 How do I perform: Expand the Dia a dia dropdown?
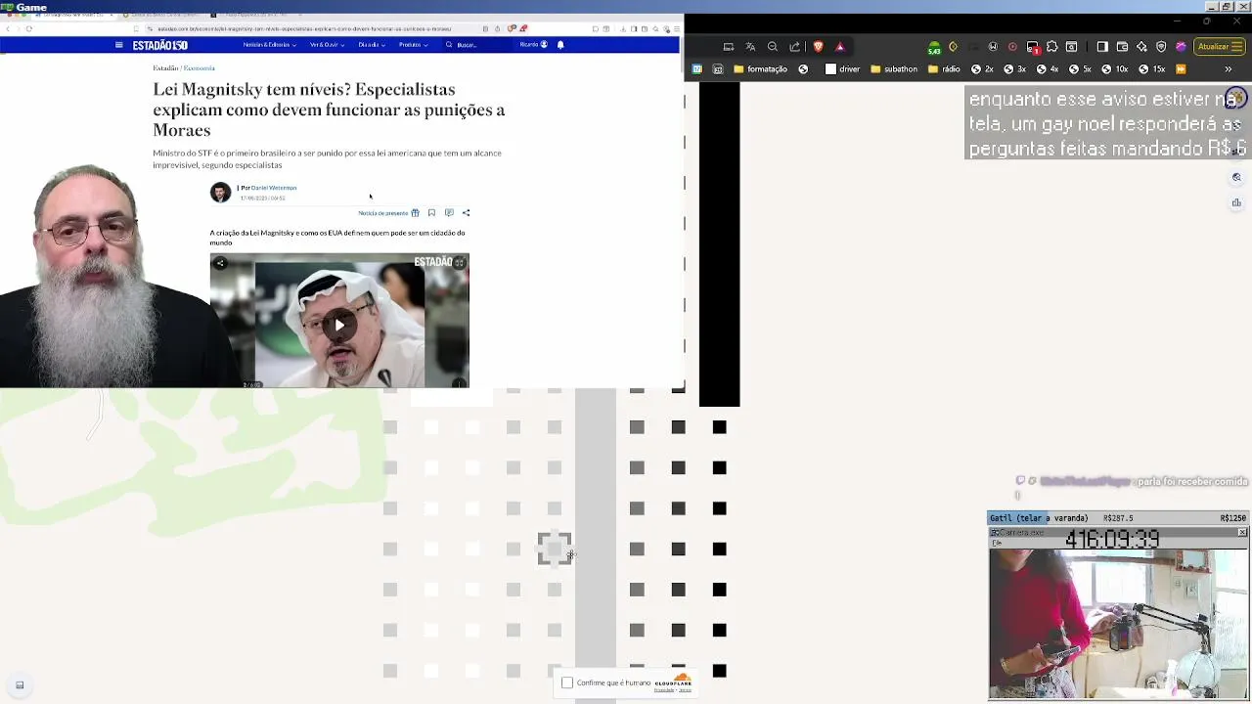[x=372, y=45]
